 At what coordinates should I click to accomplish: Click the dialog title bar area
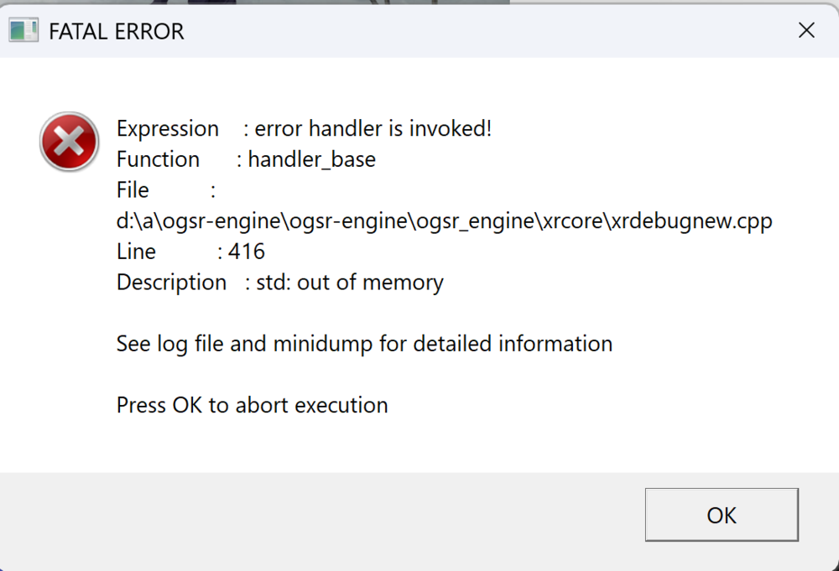tap(419, 29)
